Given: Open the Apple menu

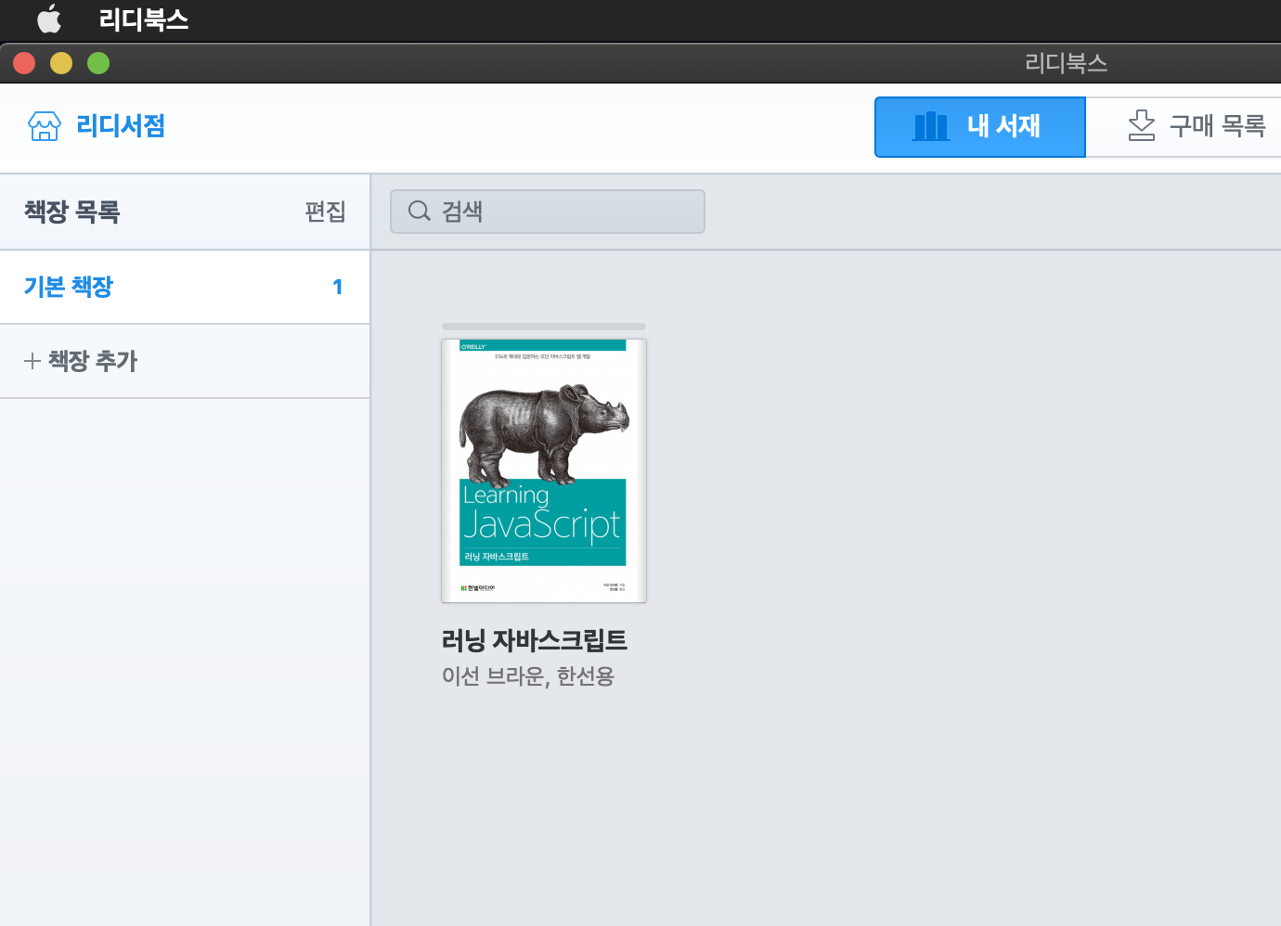Looking at the screenshot, I should (49, 19).
